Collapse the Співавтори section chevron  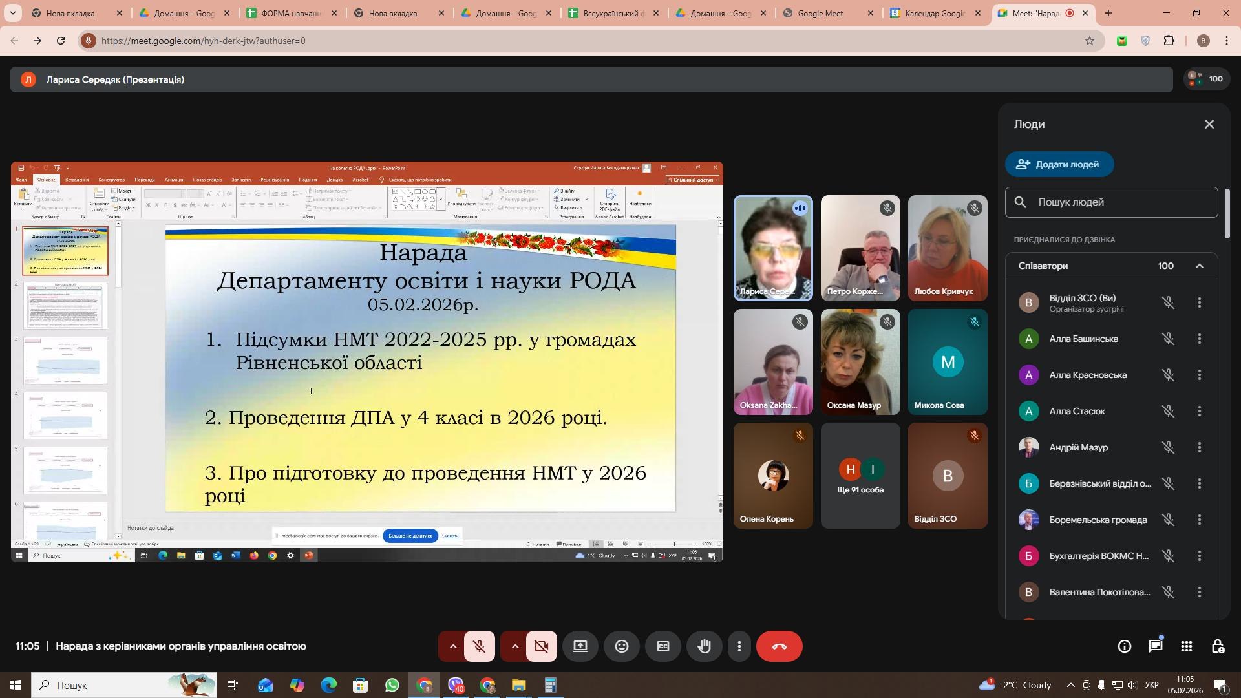1200,266
